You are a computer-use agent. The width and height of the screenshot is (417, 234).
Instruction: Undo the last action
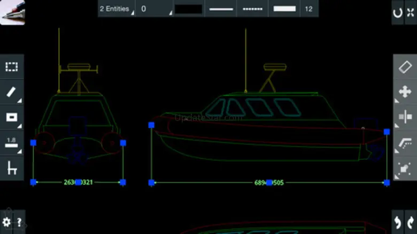coord(398,222)
